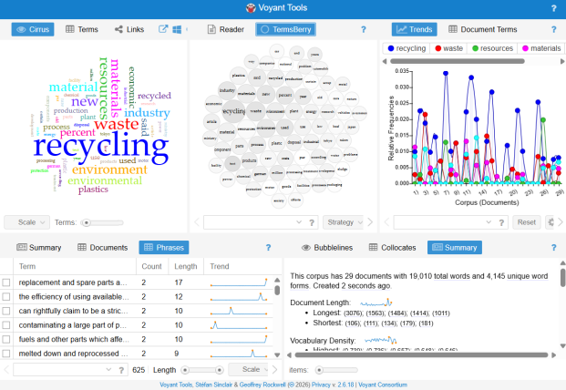Open the Scale dropdown under the word cloud
Viewport: 566px width, 390px height.
tap(26, 221)
